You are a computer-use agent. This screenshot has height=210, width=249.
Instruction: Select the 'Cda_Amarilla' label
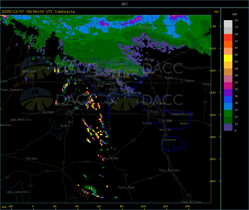click(x=21, y=119)
